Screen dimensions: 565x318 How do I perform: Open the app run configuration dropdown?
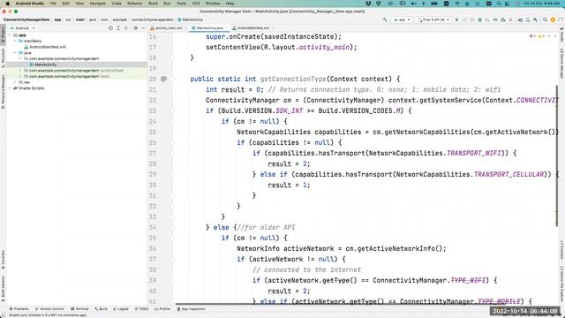[x=403, y=19]
